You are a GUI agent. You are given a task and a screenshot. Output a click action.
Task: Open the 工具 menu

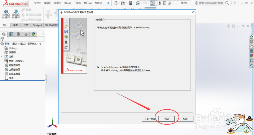[77, 3]
